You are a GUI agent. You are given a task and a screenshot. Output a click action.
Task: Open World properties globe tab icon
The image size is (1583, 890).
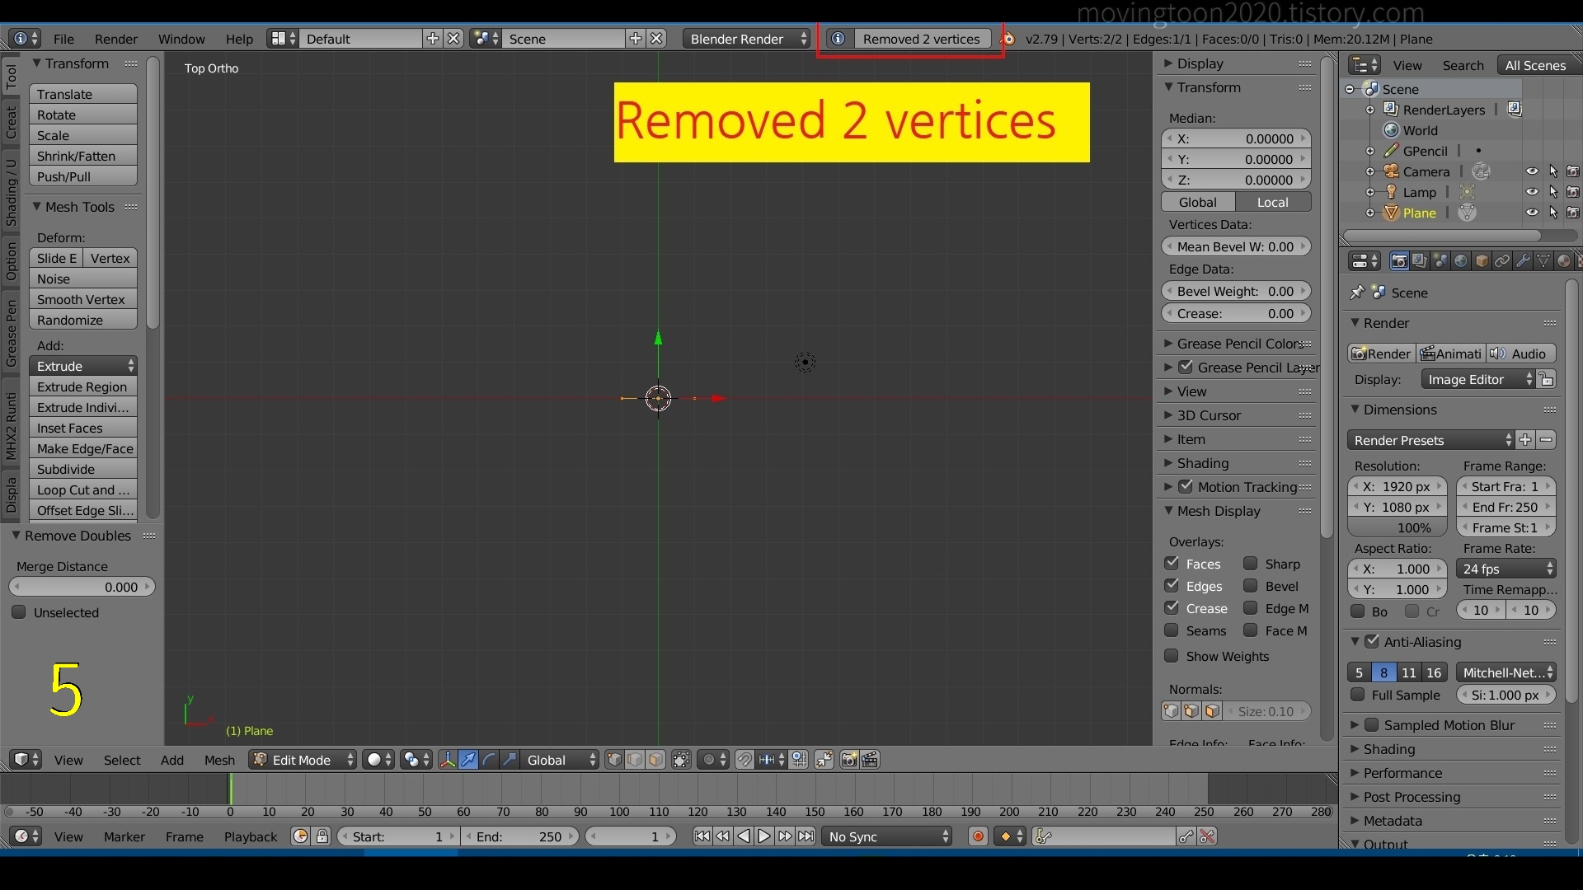[x=1461, y=261]
